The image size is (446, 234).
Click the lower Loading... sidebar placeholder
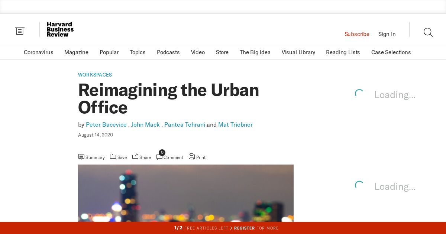(385, 186)
